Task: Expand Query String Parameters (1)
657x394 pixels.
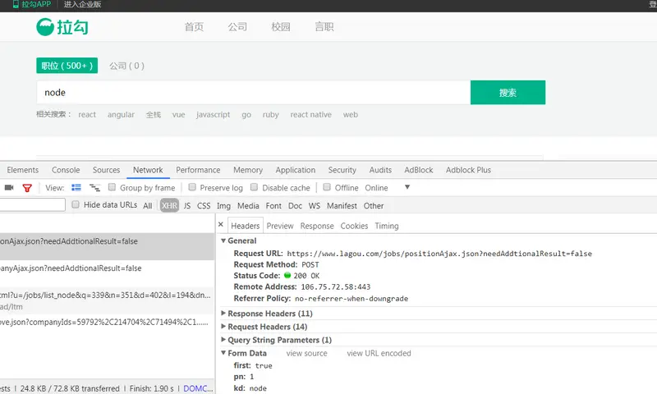Action: click(223, 340)
